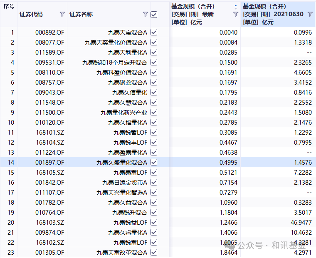Image resolution: width=316 pixels, height=258 pixels.
Task: Uncheck the 九泰久盛量化混合A checkbox
Action: [154, 162]
